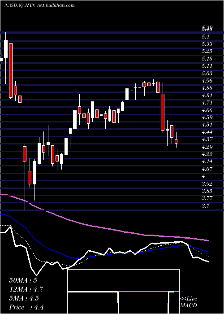Click the Price : 4.4 readout
This screenshot has width=224, height=314.
pyautogui.click(x=26, y=307)
